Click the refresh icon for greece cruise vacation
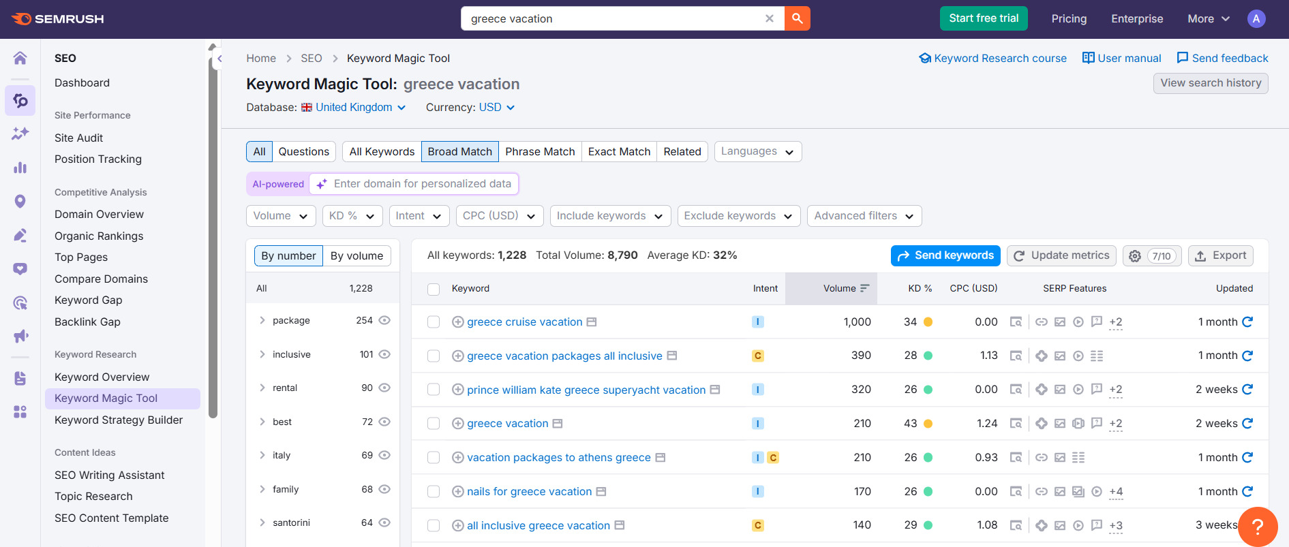This screenshot has height=547, width=1289. tap(1247, 322)
